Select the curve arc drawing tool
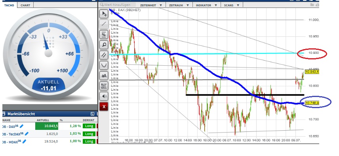 (104, 65)
